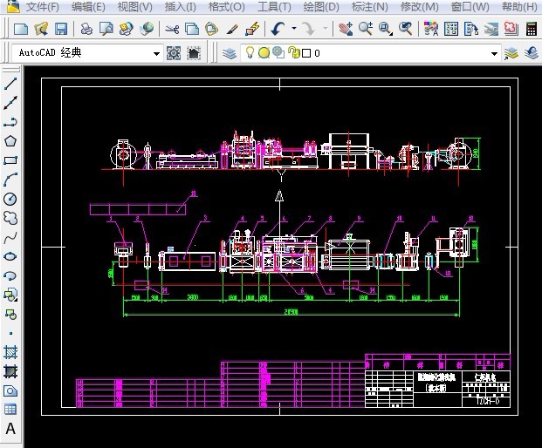The height and width of the screenshot is (448, 542).
Task: Open the 绘图(D) menu
Action: point(320,7)
